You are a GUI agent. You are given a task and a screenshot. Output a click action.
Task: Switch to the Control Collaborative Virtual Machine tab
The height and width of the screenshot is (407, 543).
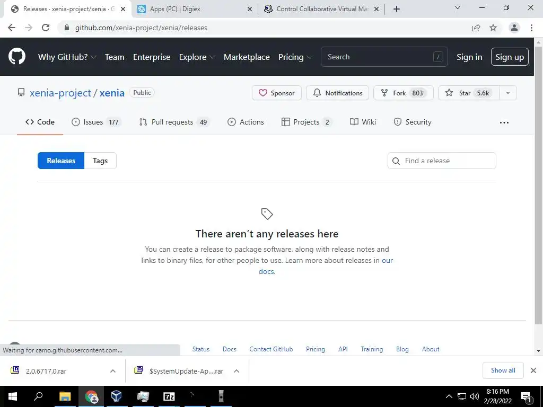pos(322,9)
